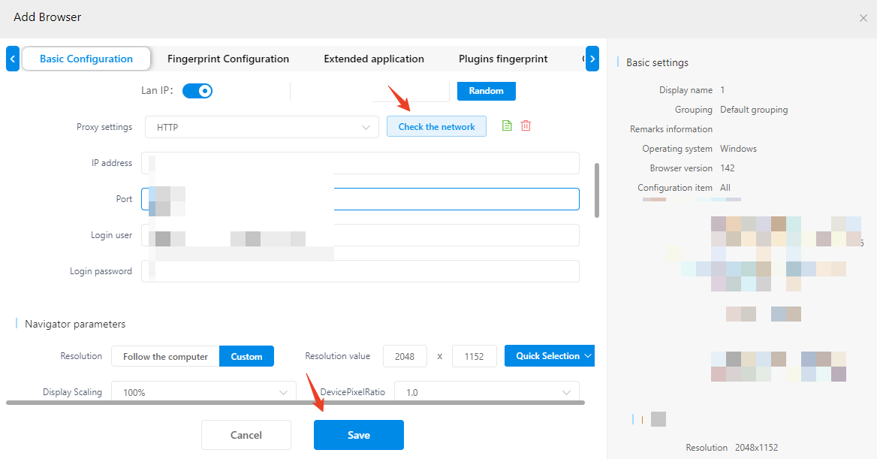Viewport: 877px width, 459px height.
Task: Click the vertical scrollbar of the form
Action: [x=597, y=190]
